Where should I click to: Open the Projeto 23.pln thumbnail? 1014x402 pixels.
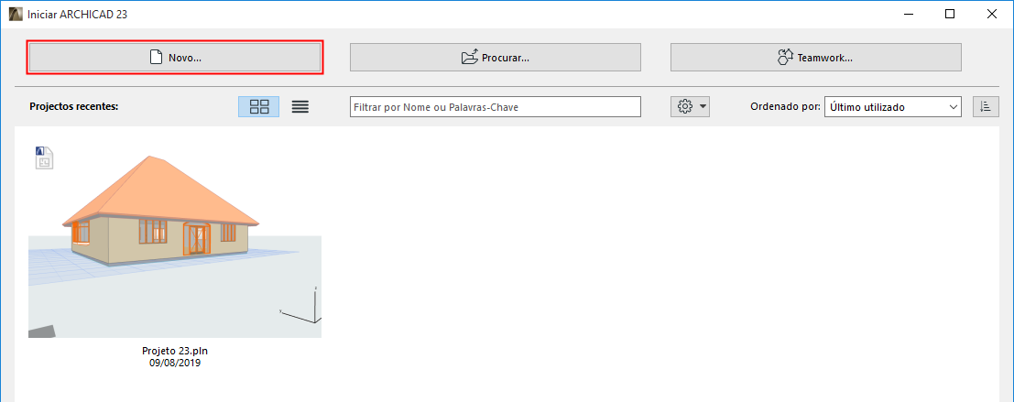coord(175,245)
